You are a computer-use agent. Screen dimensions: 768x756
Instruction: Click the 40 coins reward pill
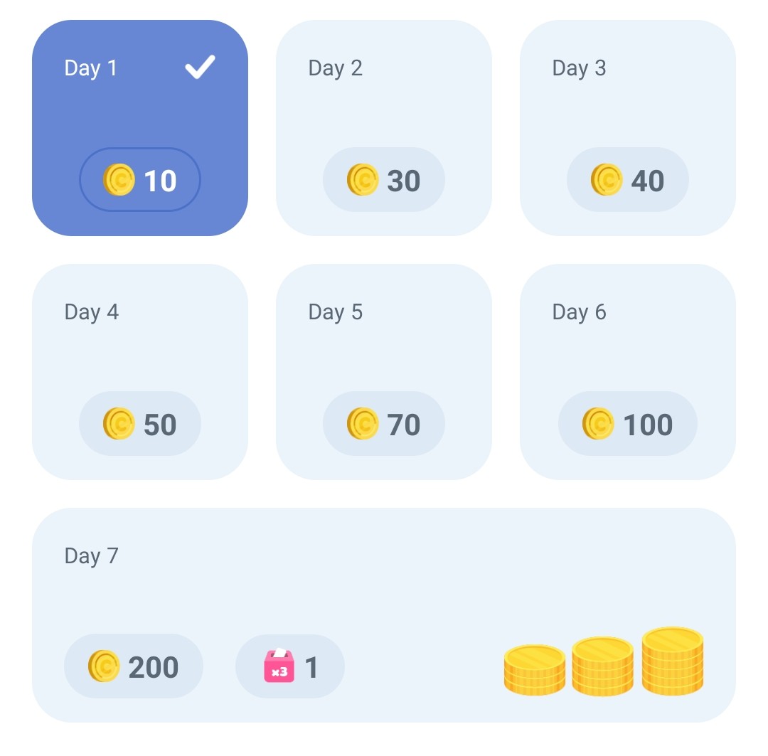coord(628,180)
